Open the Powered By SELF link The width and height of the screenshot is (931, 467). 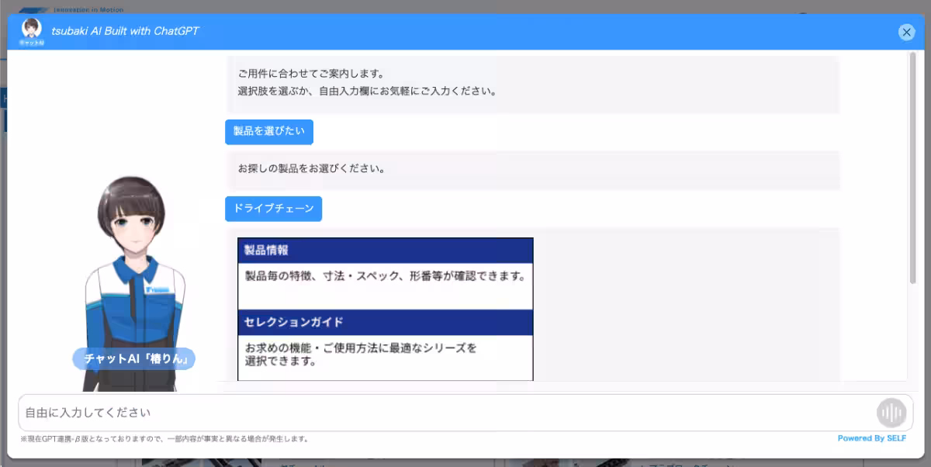(874, 438)
